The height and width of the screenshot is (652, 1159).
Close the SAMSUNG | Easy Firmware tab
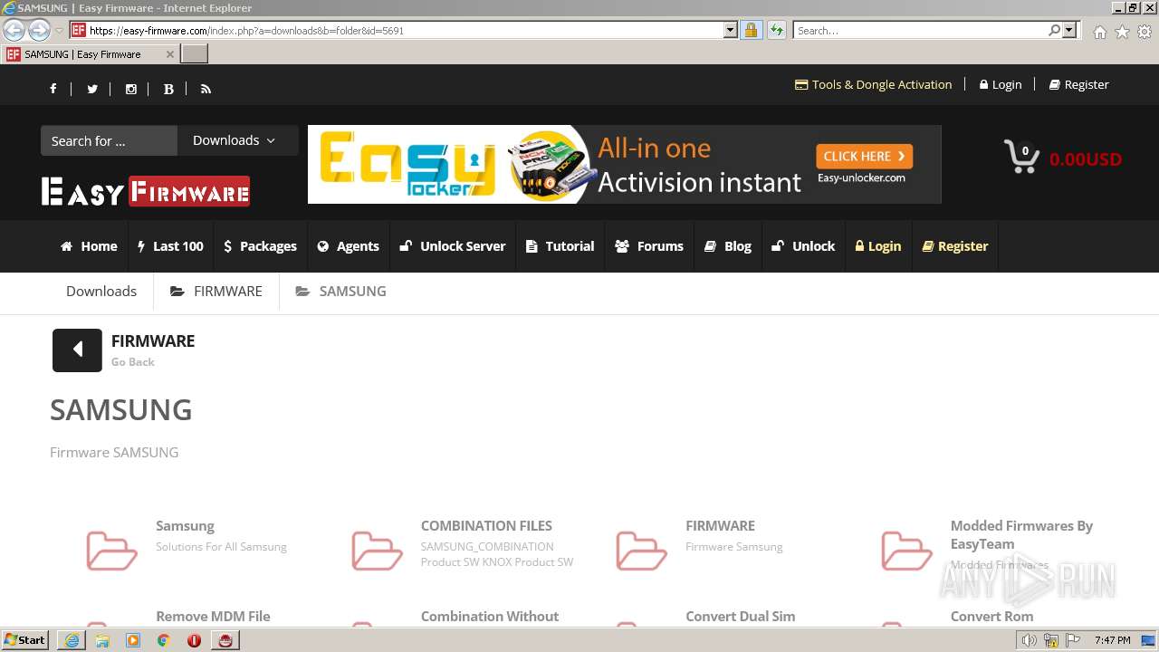coord(169,54)
